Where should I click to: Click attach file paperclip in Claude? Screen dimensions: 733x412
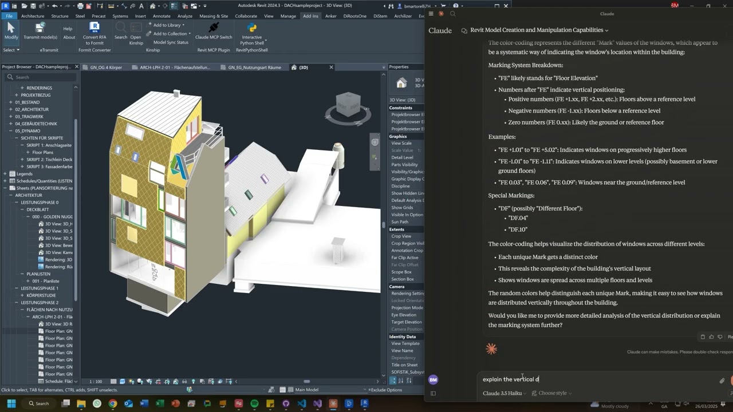[x=722, y=381]
